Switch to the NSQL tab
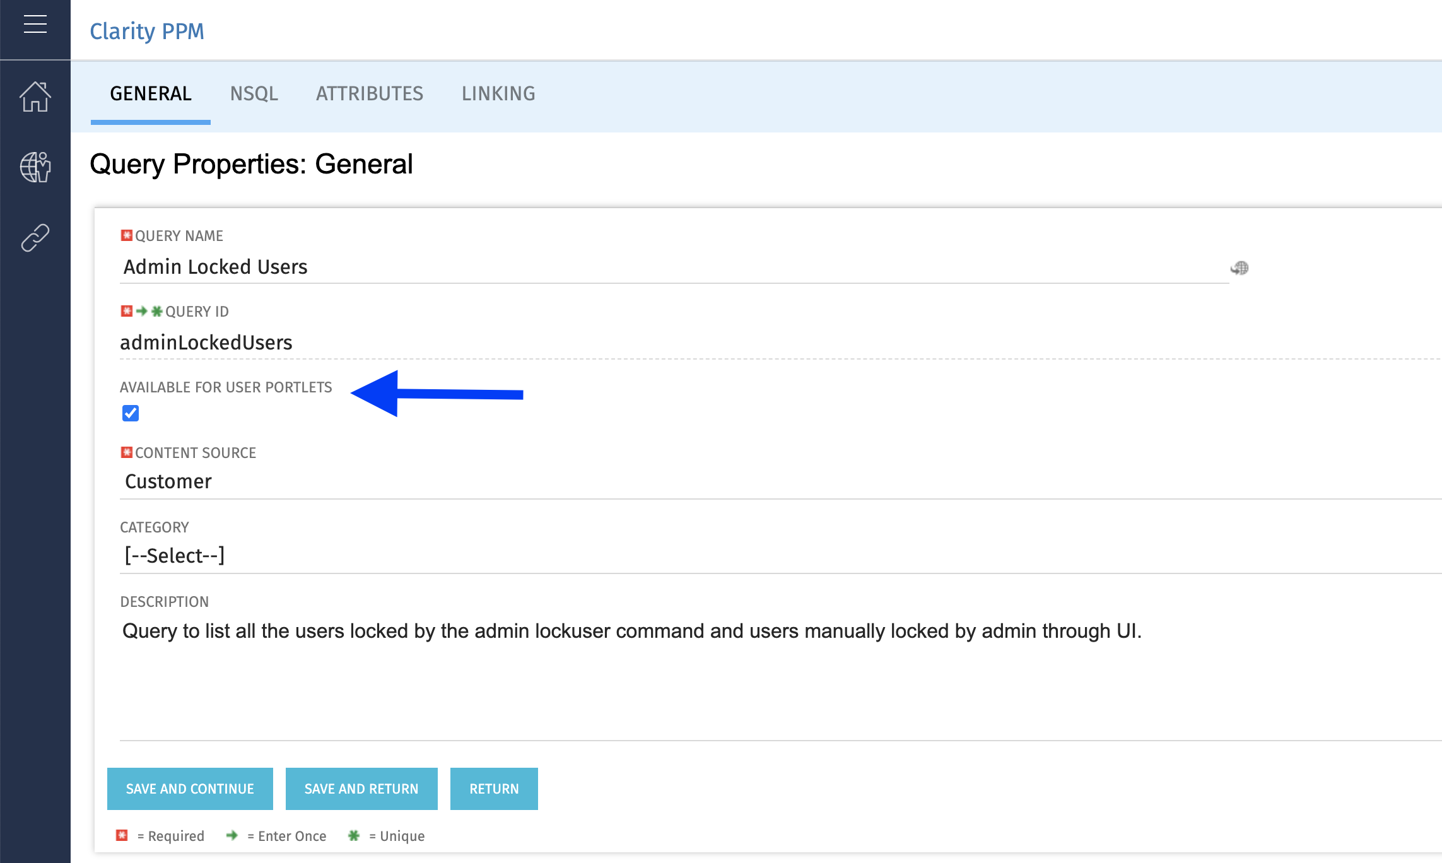Image resolution: width=1442 pixels, height=863 pixels. (254, 94)
